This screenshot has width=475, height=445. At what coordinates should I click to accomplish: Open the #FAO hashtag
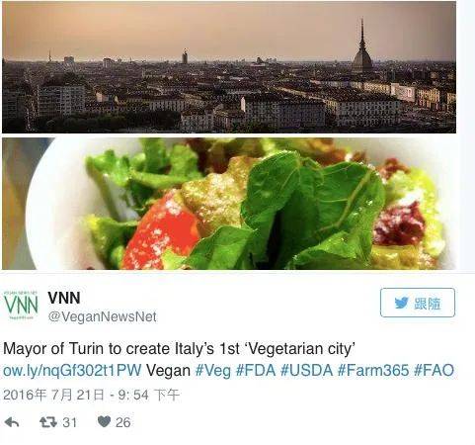(x=434, y=370)
